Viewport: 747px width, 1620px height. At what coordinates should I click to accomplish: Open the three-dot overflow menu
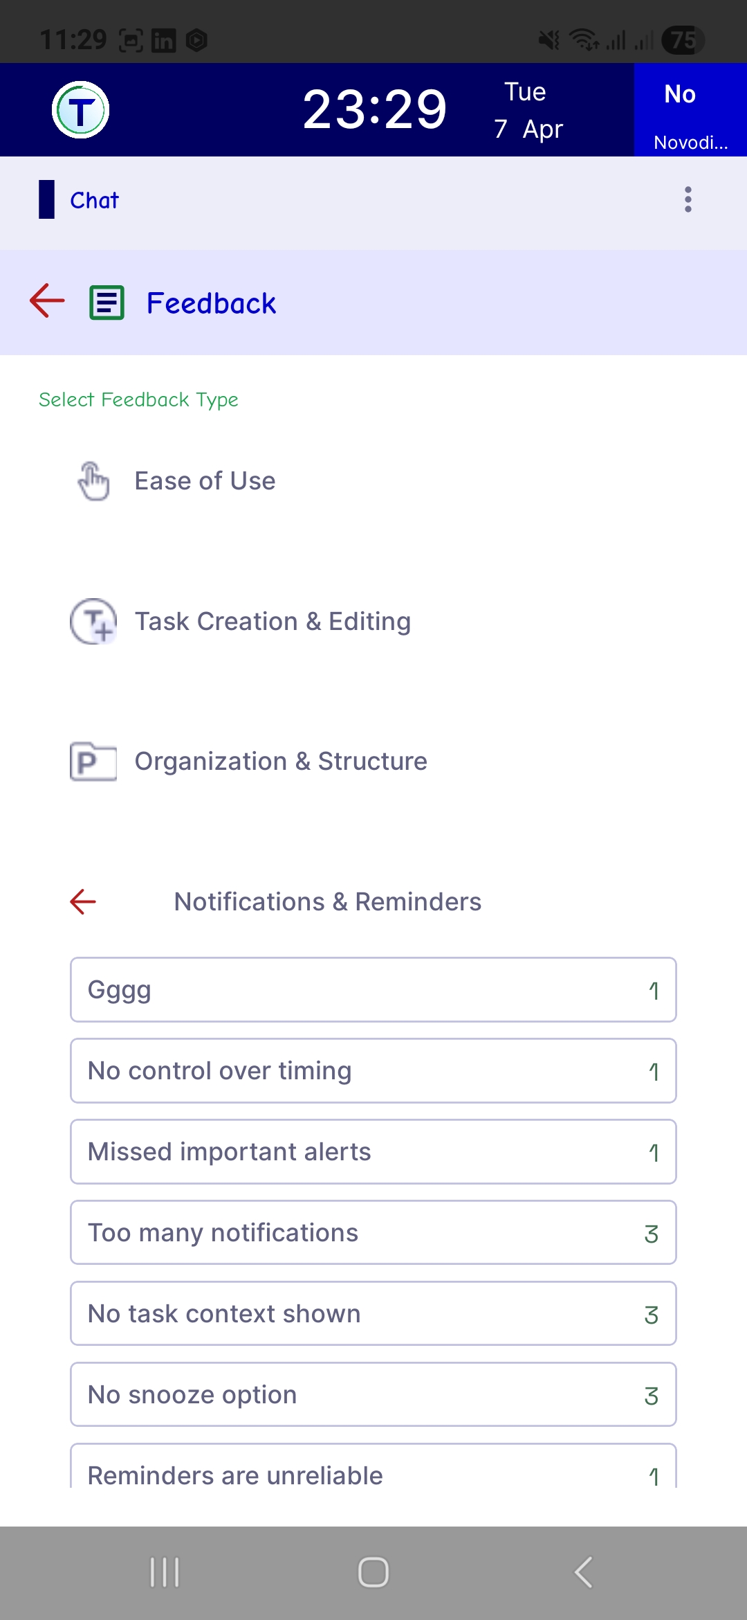coord(688,199)
